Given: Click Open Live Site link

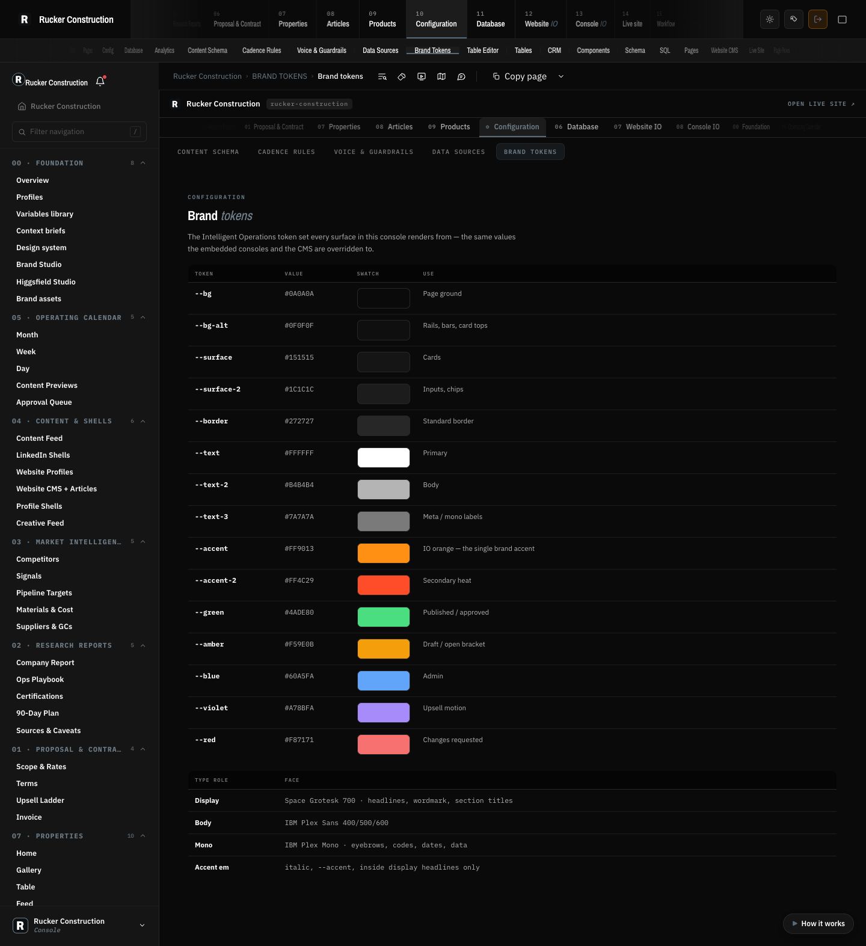Looking at the screenshot, I should (x=821, y=104).
